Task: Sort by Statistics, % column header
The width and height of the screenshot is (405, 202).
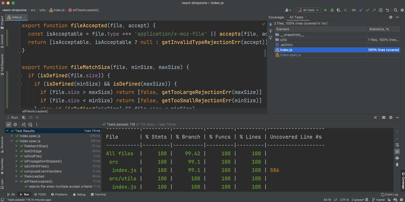Action: (383, 29)
